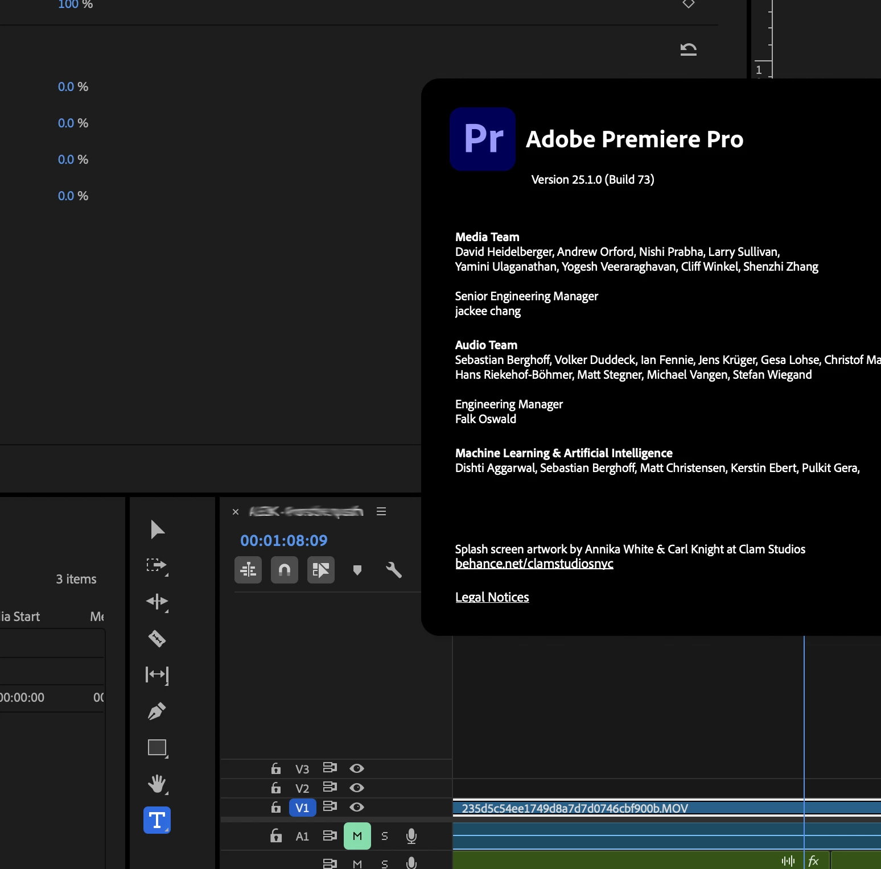Toggle V3 track output eye
This screenshot has height=869, width=881.
[357, 768]
